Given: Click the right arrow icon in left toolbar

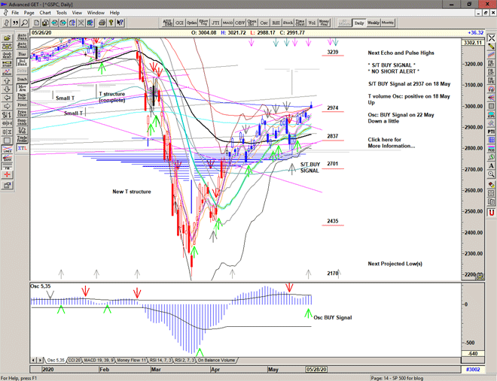Looking at the screenshot, I should (x=7, y=106).
